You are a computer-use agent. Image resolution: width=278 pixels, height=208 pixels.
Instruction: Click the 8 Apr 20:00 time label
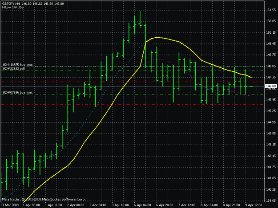231,205
